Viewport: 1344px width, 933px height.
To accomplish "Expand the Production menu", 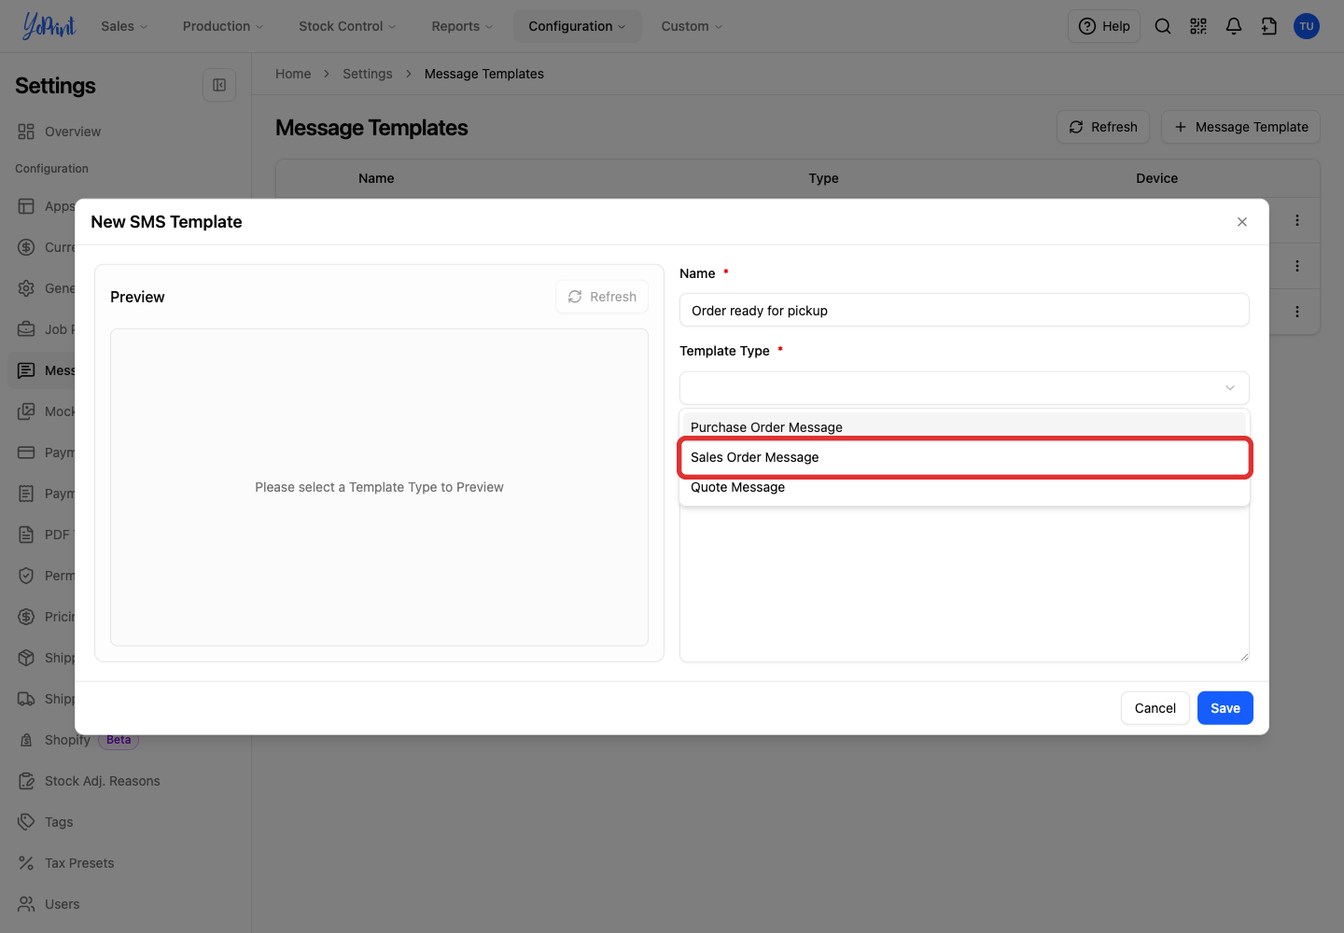I will (x=223, y=26).
